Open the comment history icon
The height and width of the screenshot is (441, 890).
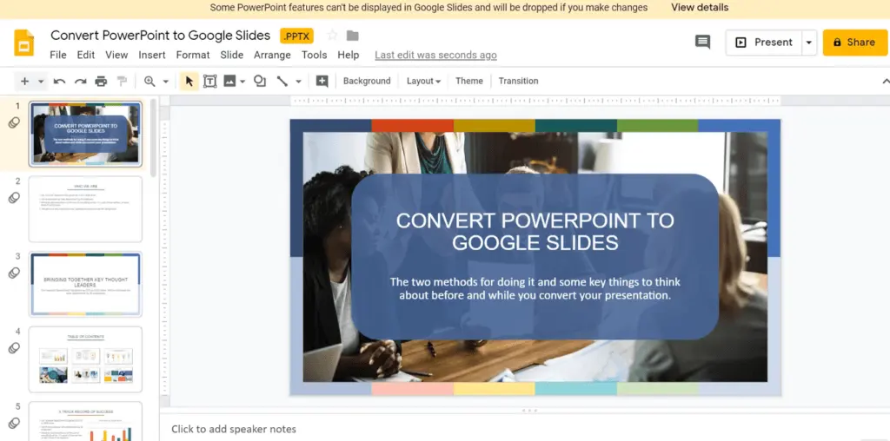[x=702, y=42]
